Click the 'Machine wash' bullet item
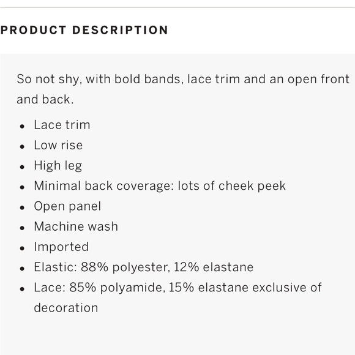 (x=76, y=226)
